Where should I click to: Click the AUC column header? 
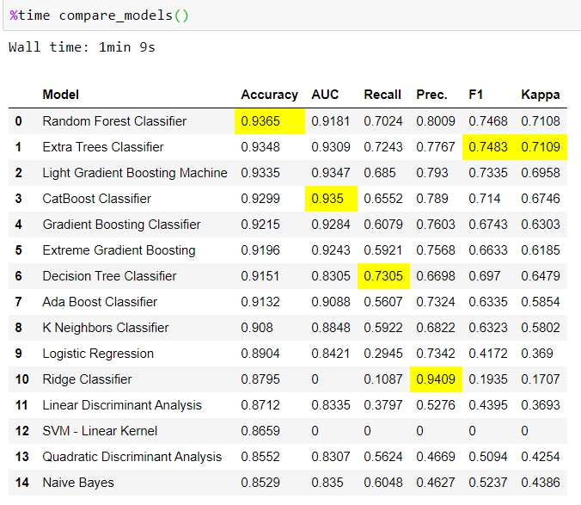pyautogui.click(x=325, y=95)
